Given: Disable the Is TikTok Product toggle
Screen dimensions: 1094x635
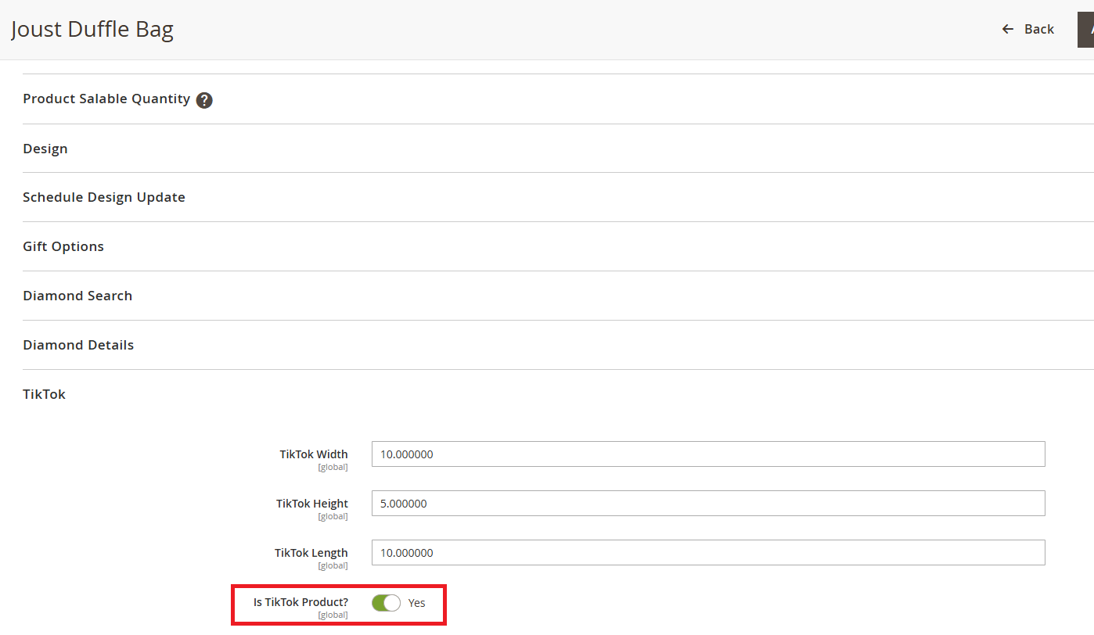Looking at the screenshot, I should pos(386,603).
